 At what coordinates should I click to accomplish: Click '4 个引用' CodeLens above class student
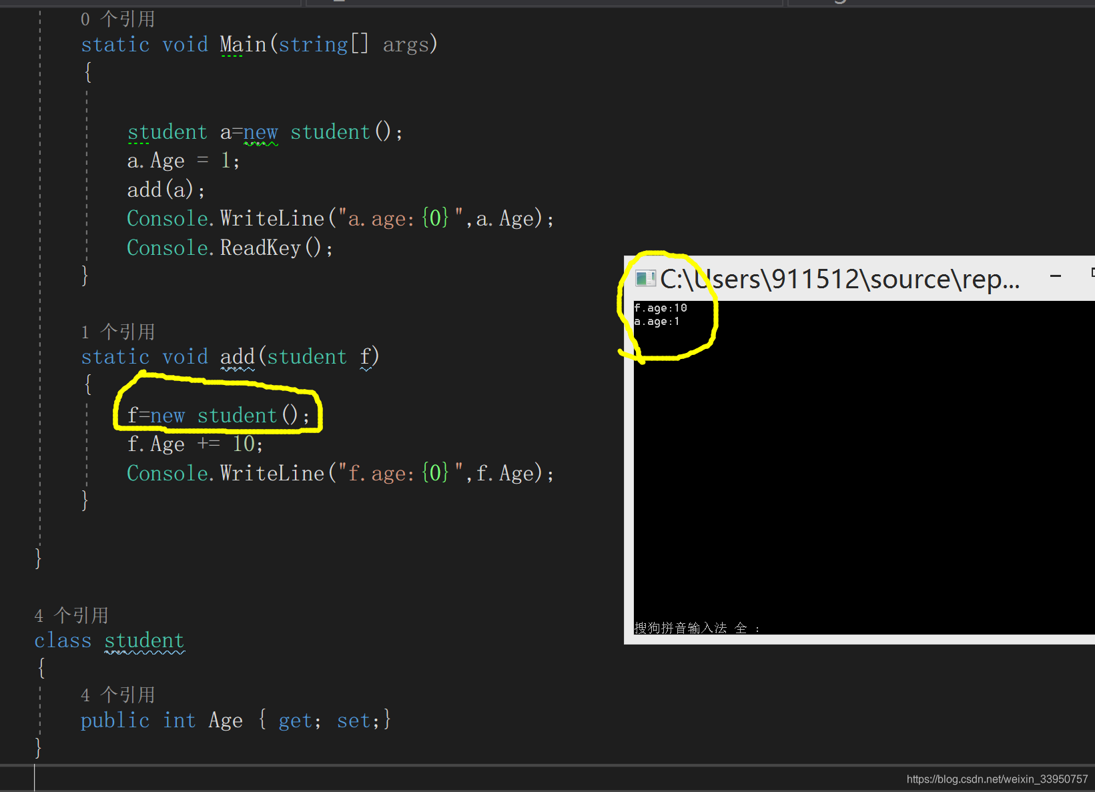71,615
